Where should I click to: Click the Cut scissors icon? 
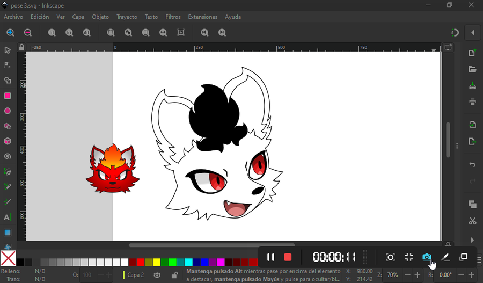pyautogui.click(x=472, y=221)
